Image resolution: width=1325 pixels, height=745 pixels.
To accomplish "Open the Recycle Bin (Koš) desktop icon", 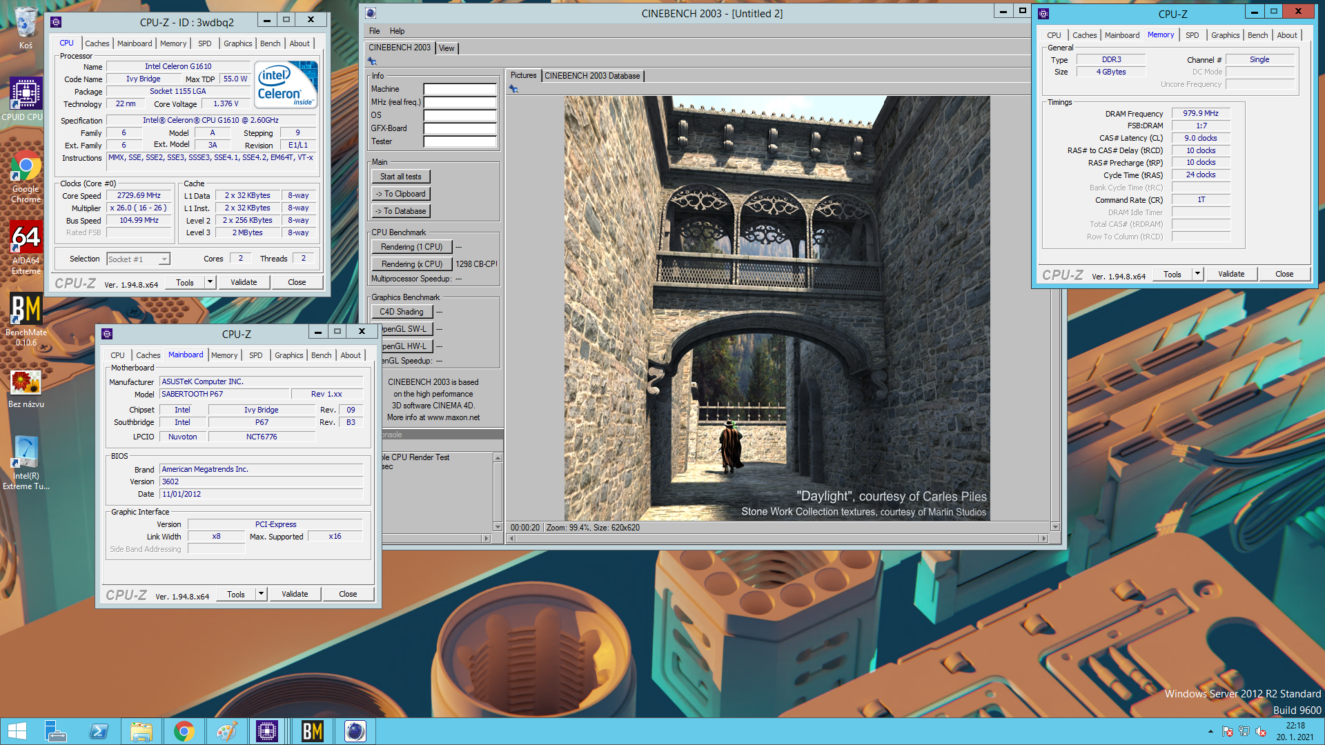I will [x=26, y=28].
